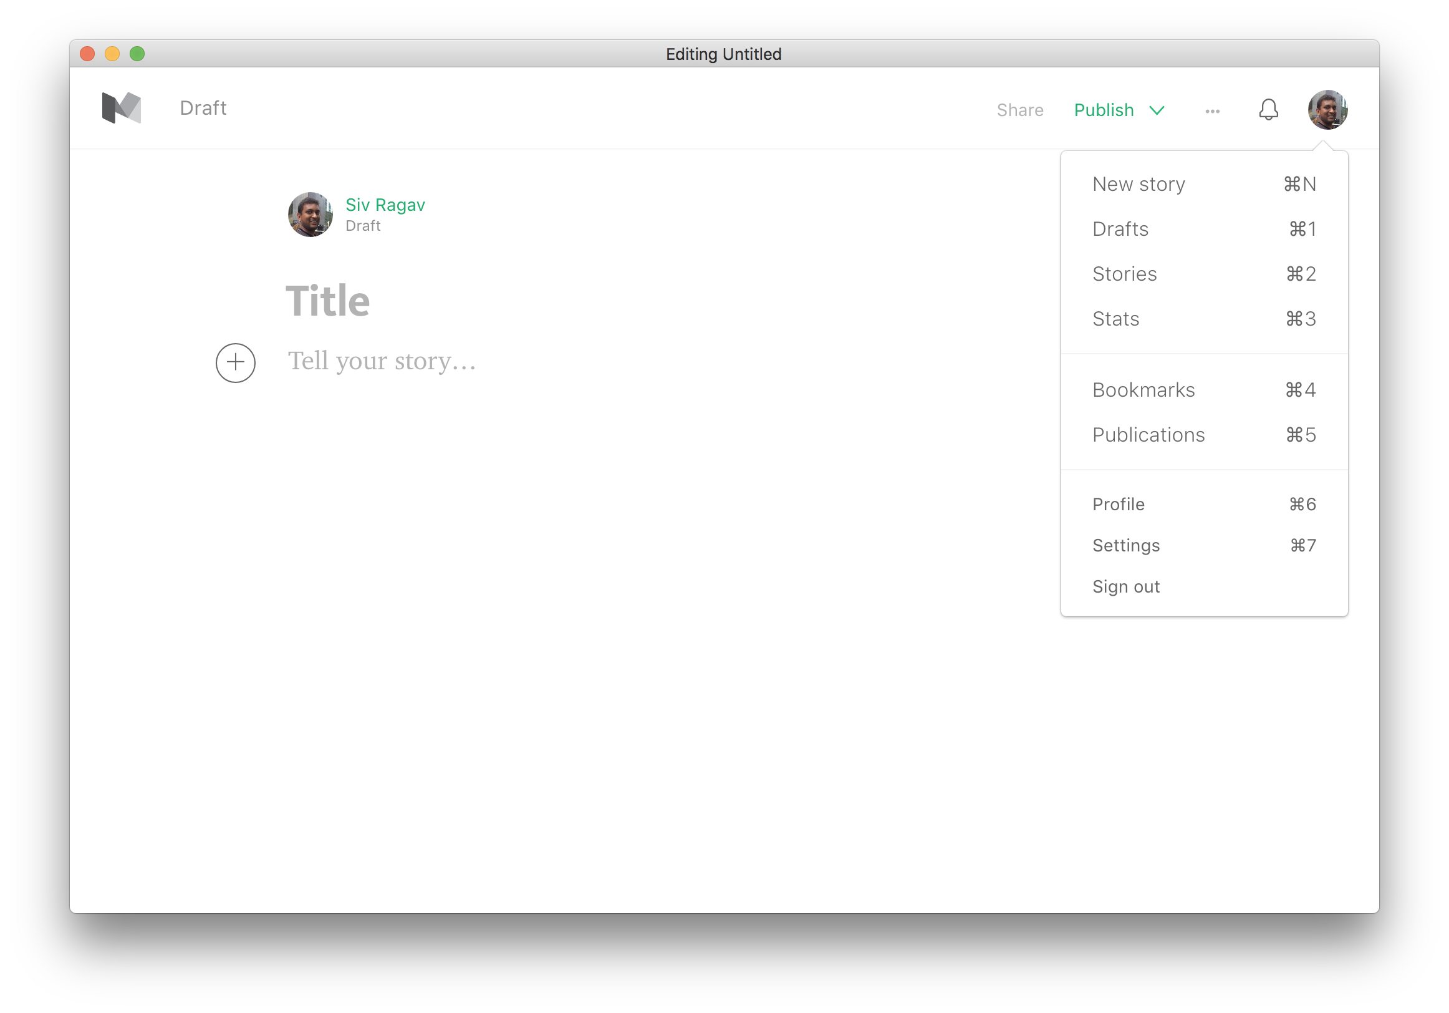
Task: Click the three-dots more options icon
Action: click(1211, 111)
